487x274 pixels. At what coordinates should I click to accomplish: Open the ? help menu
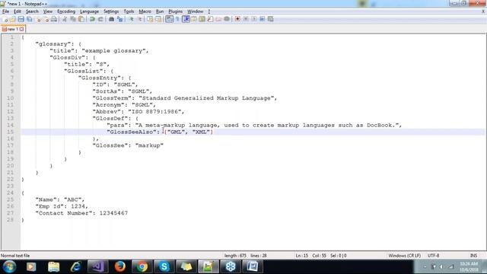click(x=209, y=11)
